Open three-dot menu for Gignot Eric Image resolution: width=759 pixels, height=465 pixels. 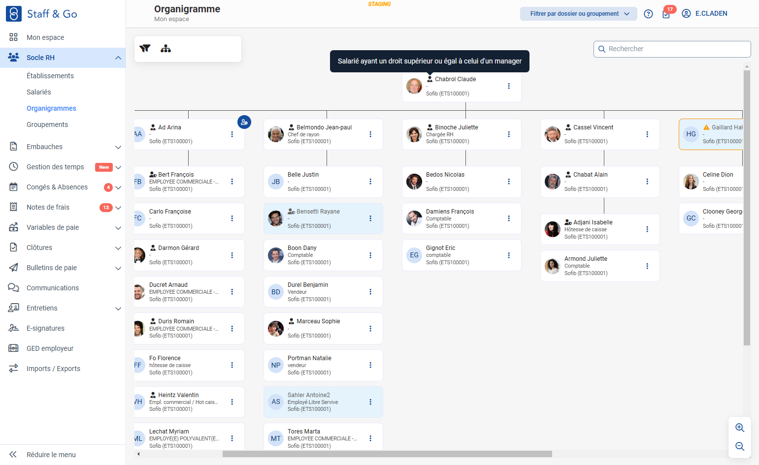pos(509,255)
